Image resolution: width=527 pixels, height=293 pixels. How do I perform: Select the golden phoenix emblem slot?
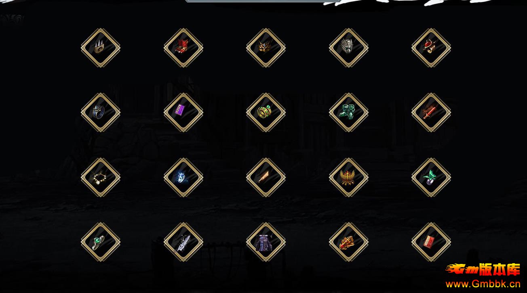click(x=349, y=177)
